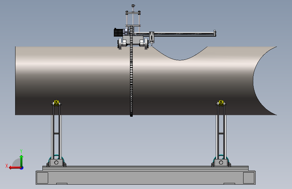Select the gray base frame beam

(145, 178)
